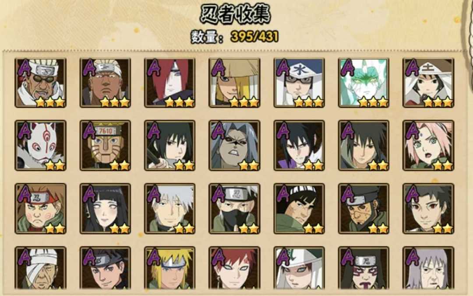
Task: Open the fox-masked ANBU ninja card
Action: (x=40, y=146)
